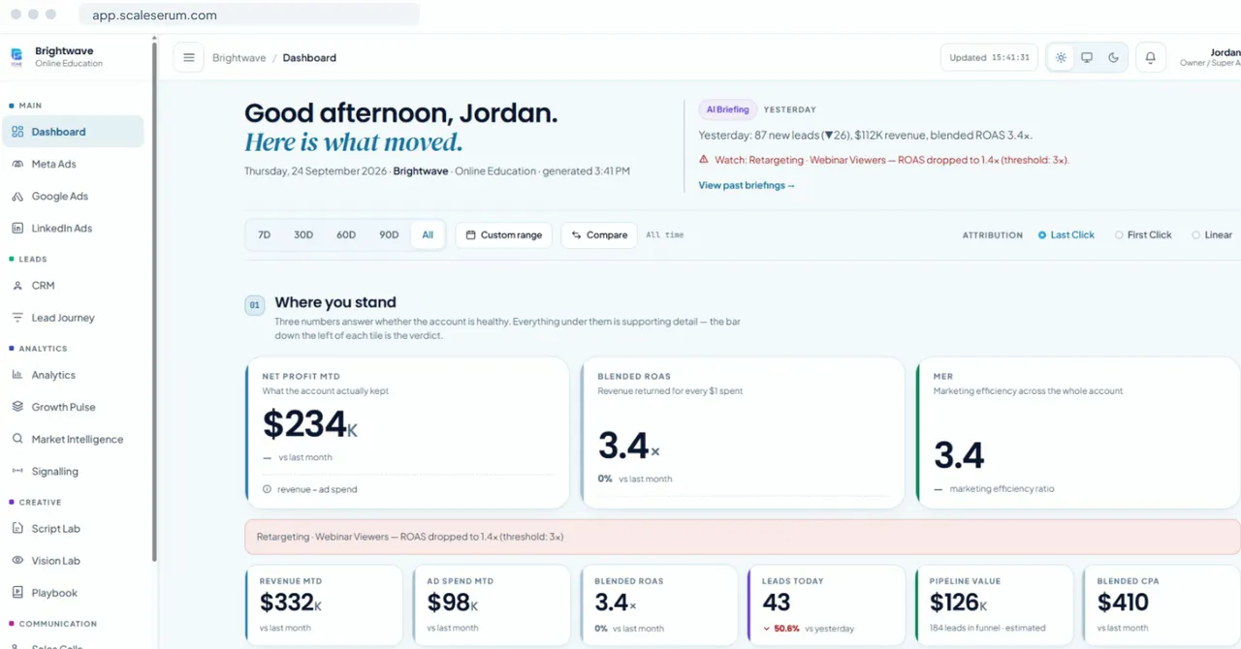Open View past briefings link
1241x649 pixels.
coord(747,185)
